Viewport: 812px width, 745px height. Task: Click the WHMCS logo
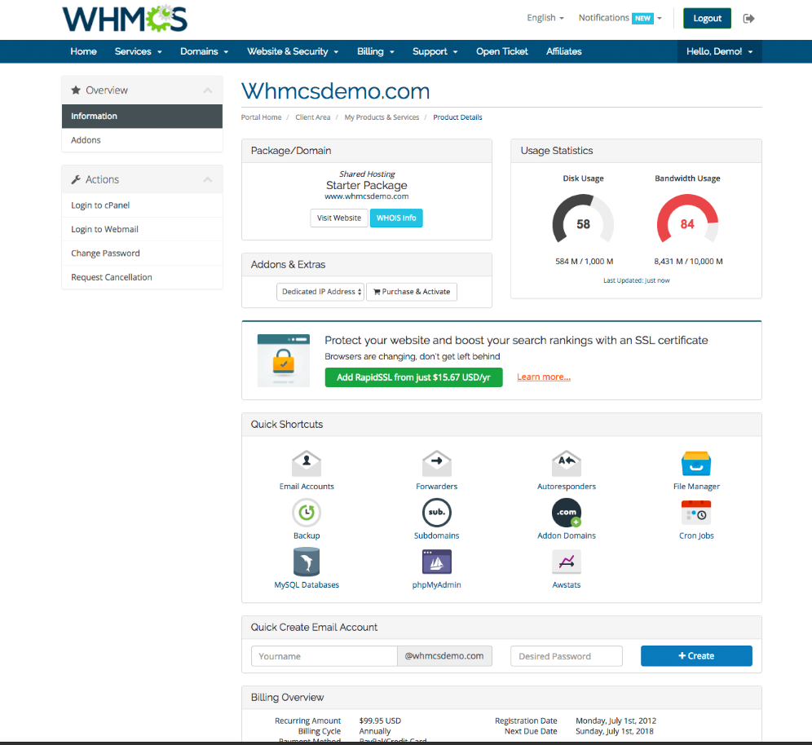(x=125, y=19)
